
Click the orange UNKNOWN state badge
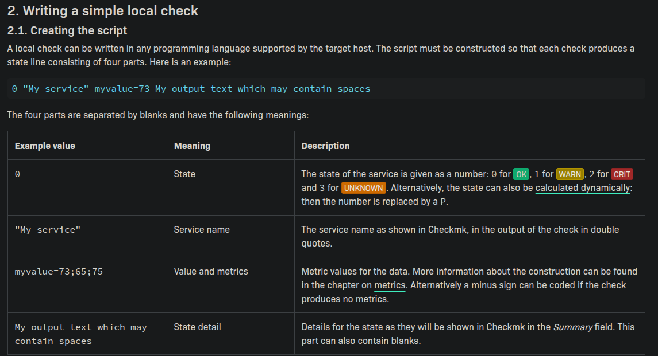point(364,188)
